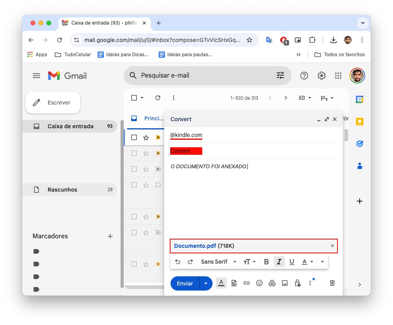393x325 pixels.
Task: Click the Convert subject field
Action: [253, 151]
